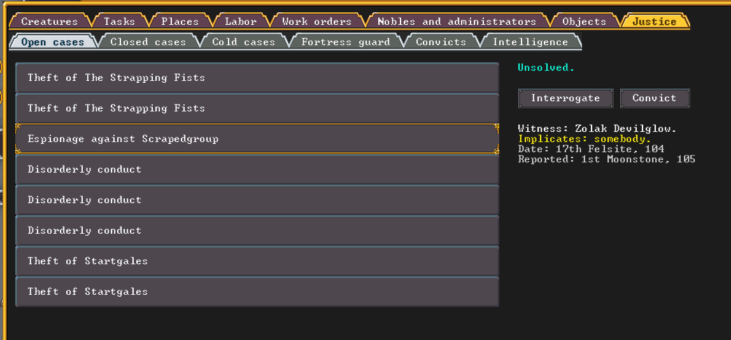This screenshot has width=731, height=340.
Task: View the Closed cases subtab
Action: click(148, 42)
